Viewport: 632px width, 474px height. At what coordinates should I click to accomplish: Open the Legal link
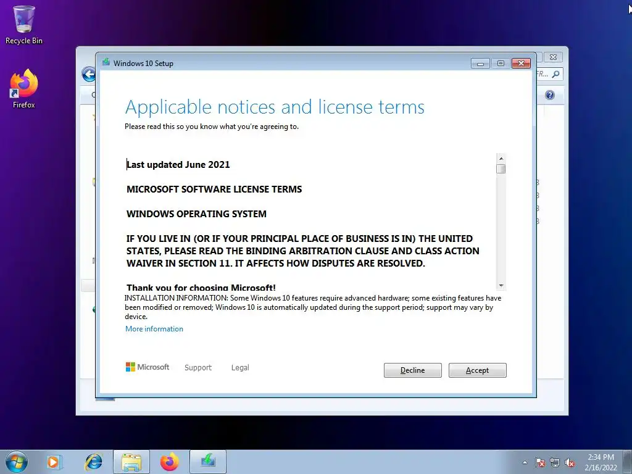click(240, 368)
